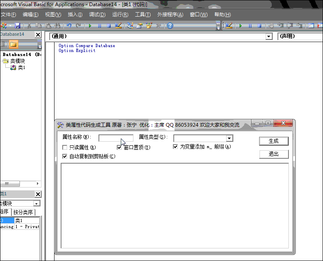Step Out with the debug toolbar icon
The image size is (323, 261).
299,26
